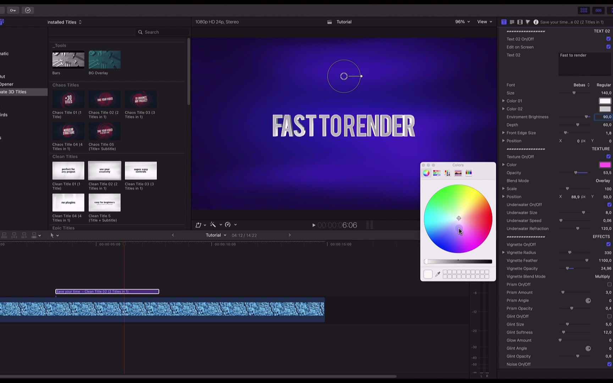Select the Enhancements magic wand icon

click(213, 224)
